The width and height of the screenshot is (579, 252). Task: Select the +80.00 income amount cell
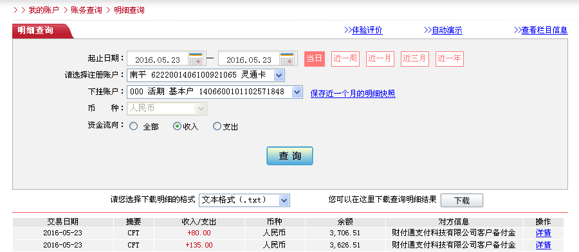(199, 233)
